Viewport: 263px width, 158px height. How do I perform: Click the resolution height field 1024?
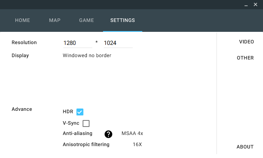pos(118,43)
